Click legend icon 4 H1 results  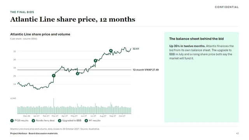(x=86, y=121)
